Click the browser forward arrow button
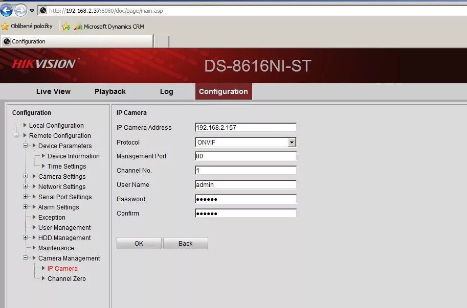Image resolution: width=467 pixels, height=308 pixels. (20, 11)
